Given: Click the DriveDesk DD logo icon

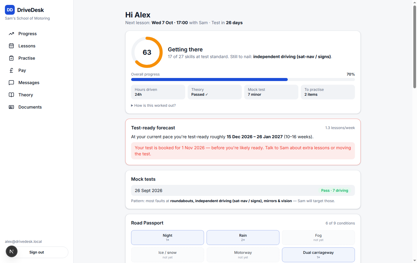Looking at the screenshot, I should pos(10,10).
